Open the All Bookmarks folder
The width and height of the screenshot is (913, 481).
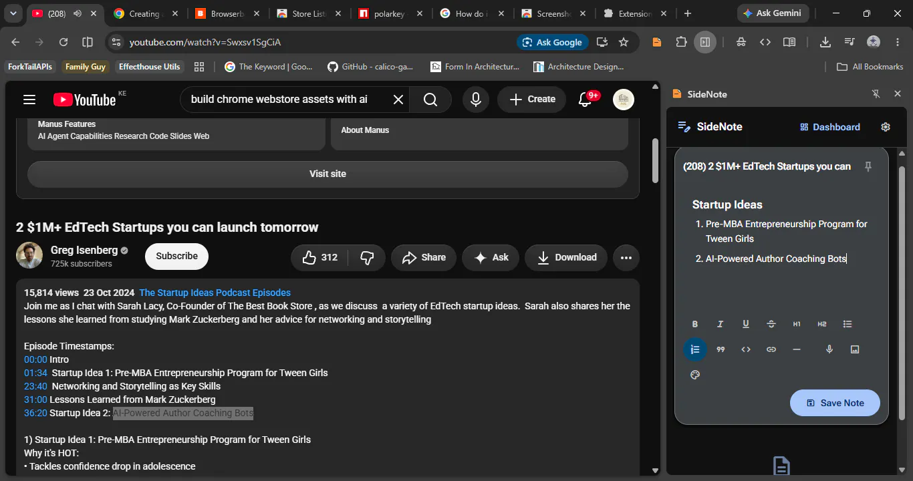pyautogui.click(x=870, y=67)
